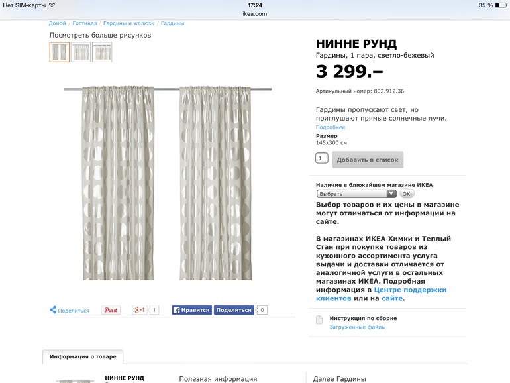Click the dropdown arrow of store selector
This screenshot has width=510, height=383.
pyautogui.click(x=391, y=194)
